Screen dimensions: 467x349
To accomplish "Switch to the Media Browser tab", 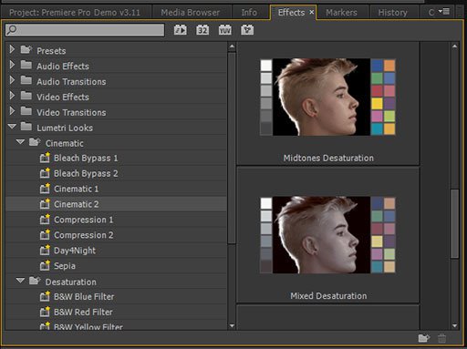I will (x=190, y=13).
